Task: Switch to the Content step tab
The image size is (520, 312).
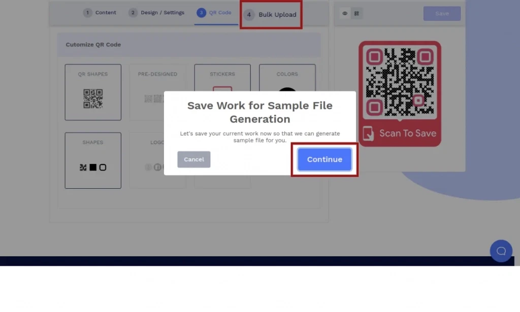Action: (x=100, y=13)
